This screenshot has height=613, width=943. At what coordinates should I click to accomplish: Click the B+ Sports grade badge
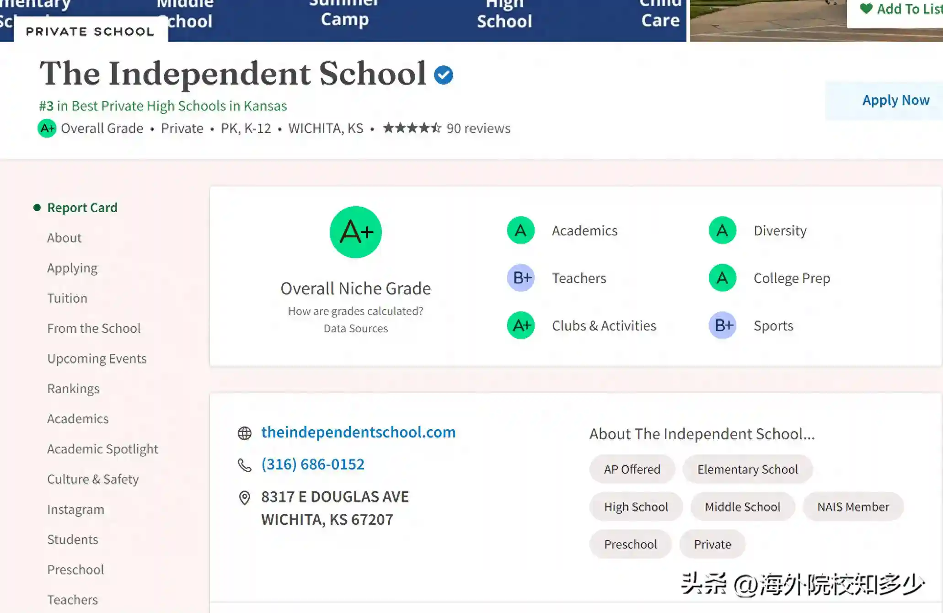[x=723, y=325]
